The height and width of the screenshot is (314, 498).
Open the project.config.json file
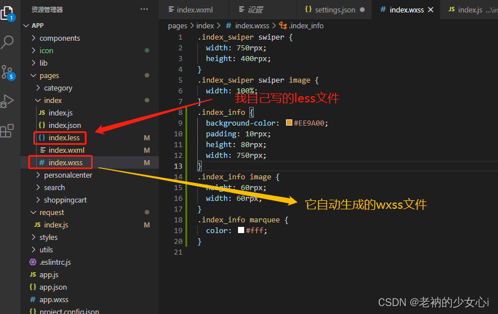click(x=69, y=311)
